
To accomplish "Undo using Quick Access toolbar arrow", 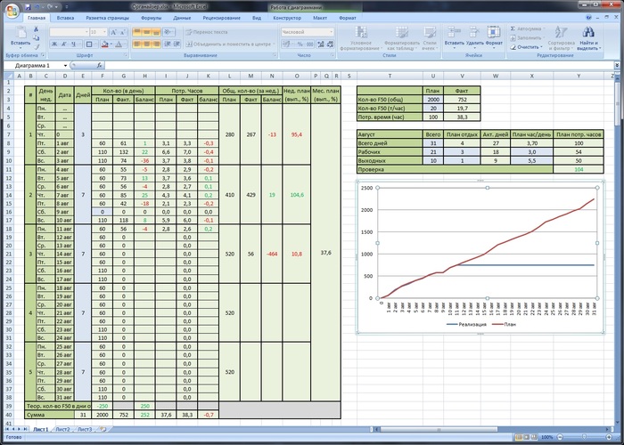I will [x=37, y=7].
